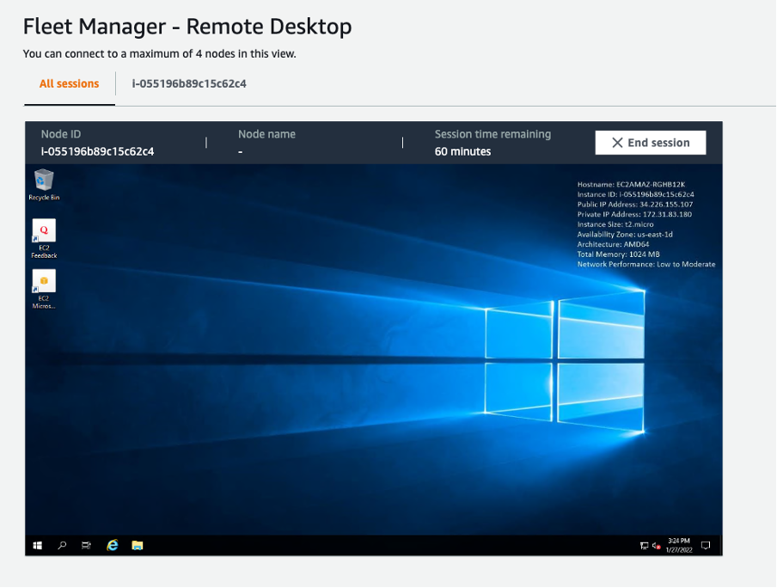Click the Node name label
777x588 pixels.
[x=266, y=134]
